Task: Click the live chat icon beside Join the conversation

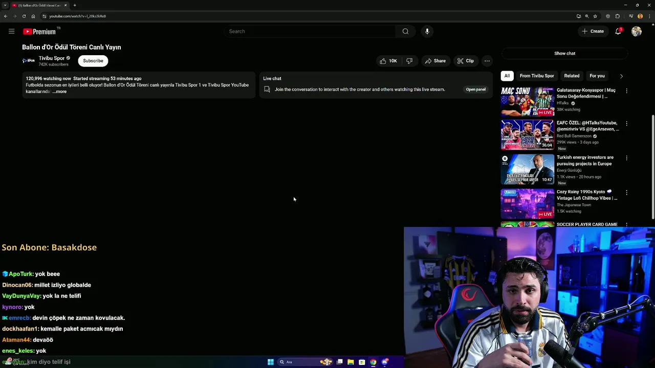Action: tap(267, 89)
